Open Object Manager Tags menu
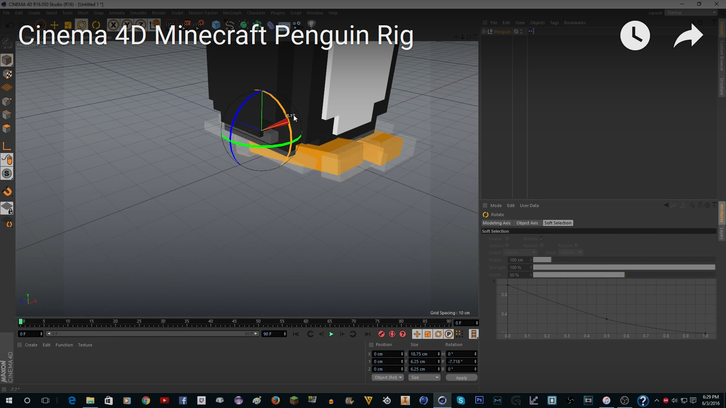Viewport: 726px width, 408px height. point(554,23)
